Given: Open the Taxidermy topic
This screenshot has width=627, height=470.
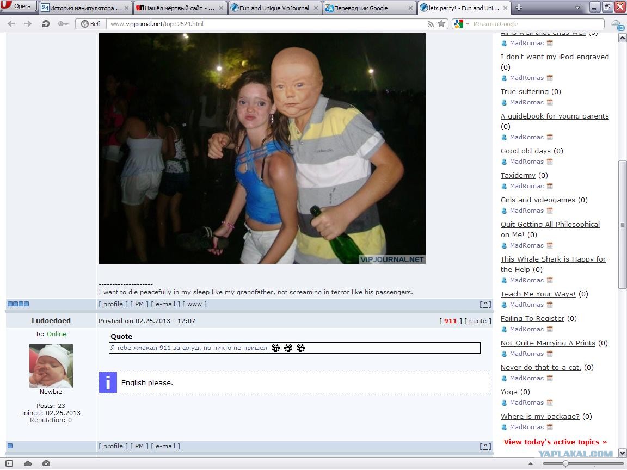Looking at the screenshot, I should 518,175.
